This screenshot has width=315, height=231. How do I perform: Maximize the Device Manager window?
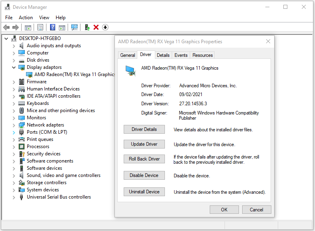pos(285,7)
